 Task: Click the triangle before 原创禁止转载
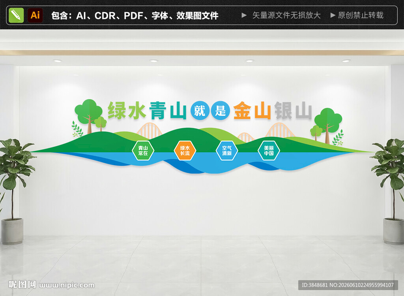click(x=333, y=15)
